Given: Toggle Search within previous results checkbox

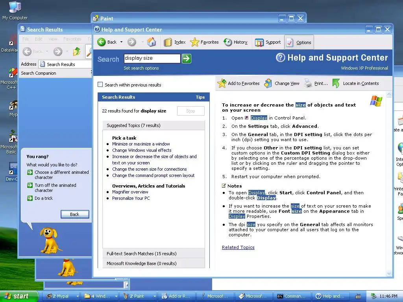Looking at the screenshot, I should tap(100, 85).
